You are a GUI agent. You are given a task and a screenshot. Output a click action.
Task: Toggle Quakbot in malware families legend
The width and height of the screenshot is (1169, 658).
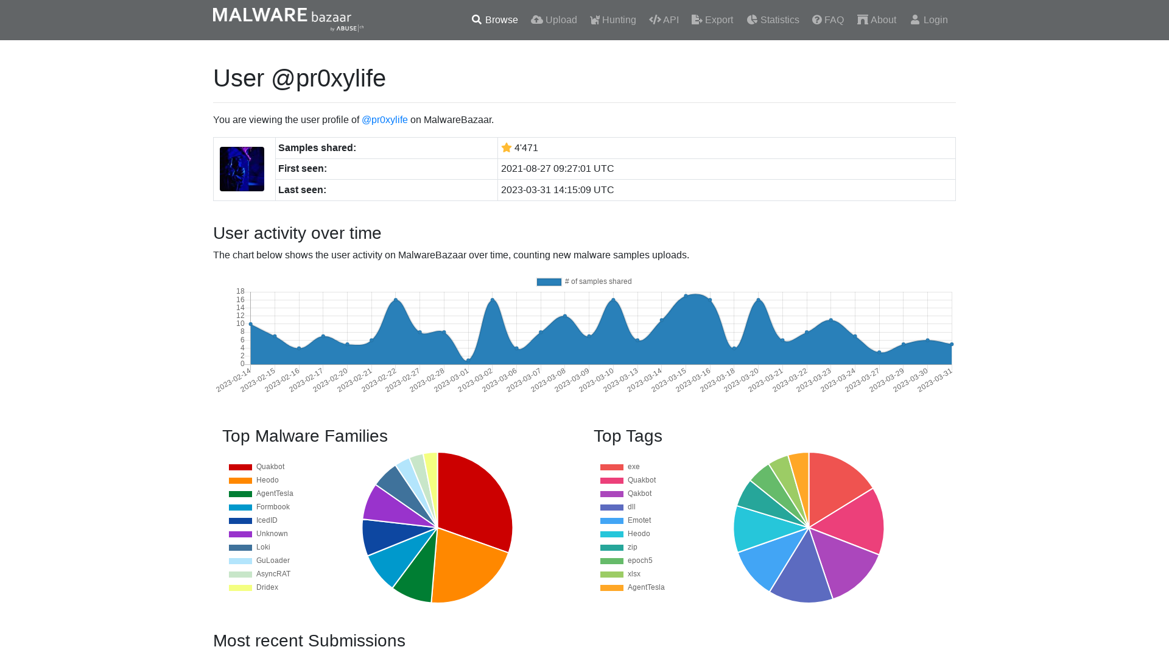(x=256, y=467)
